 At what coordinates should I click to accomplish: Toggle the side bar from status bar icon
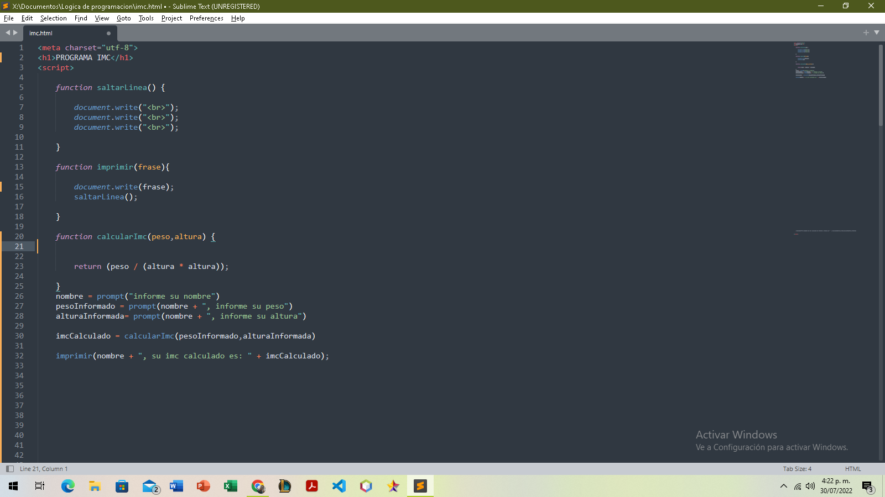(x=9, y=469)
